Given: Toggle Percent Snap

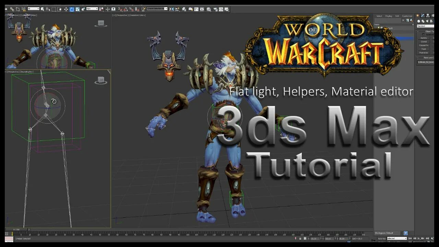Looking at the screenshot, I should click(131, 9).
